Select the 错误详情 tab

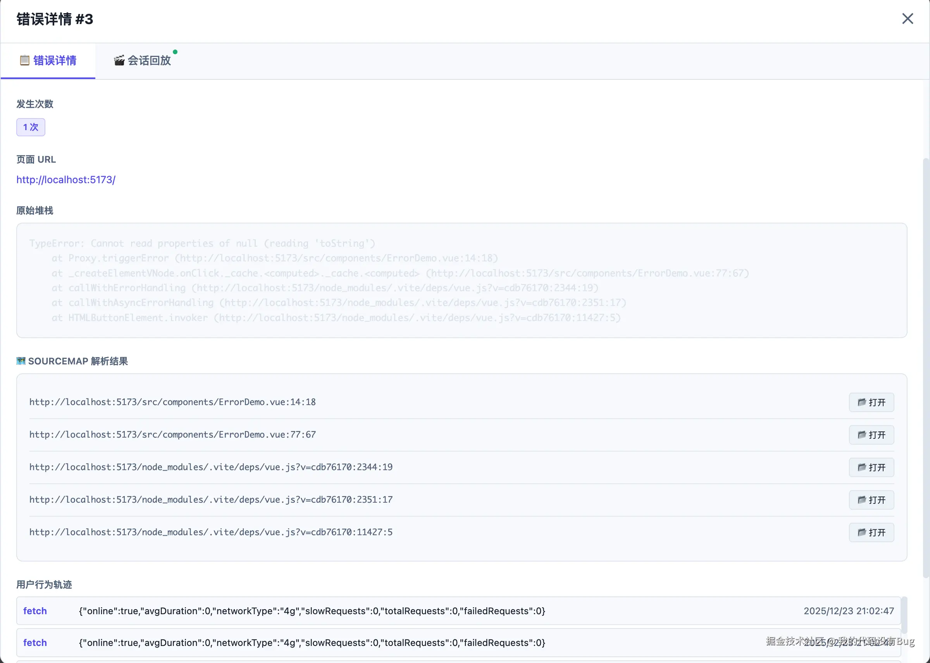(54, 61)
